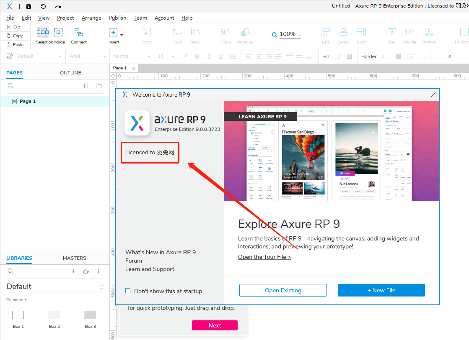Image resolution: width=469 pixels, height=340 pixels.
Task: Expand the Common widgets filter
Action: 16,299
